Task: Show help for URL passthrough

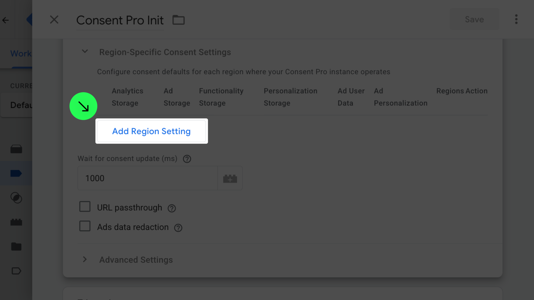Action: (172, 208)
